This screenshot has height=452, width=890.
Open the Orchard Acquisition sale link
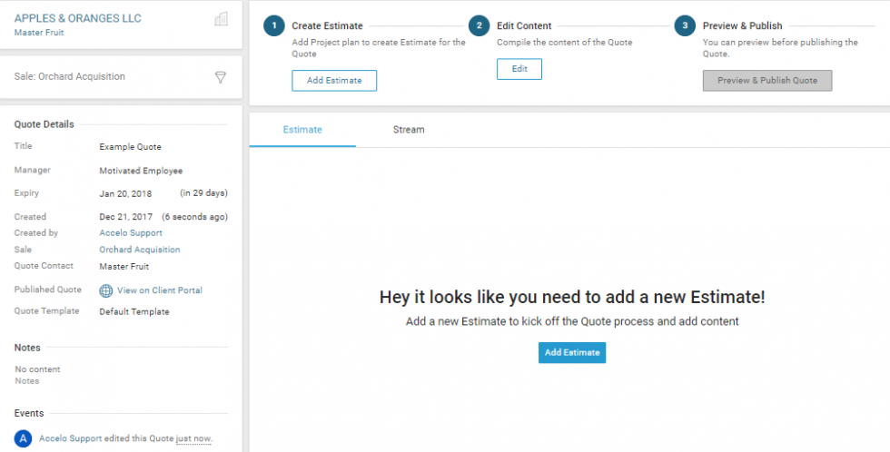139,250
